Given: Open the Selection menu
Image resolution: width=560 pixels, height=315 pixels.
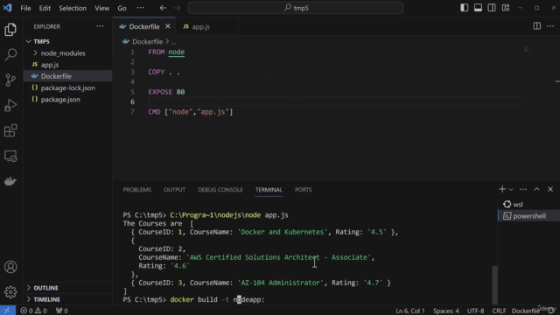Looking at the screenshot, I should pyautogui.click(x=73, y=8).
